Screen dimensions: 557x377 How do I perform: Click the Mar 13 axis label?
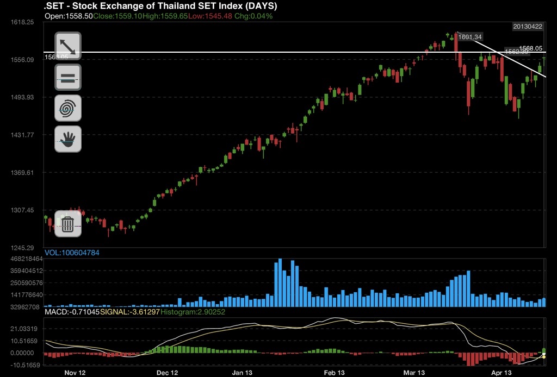tap(414, 373)
